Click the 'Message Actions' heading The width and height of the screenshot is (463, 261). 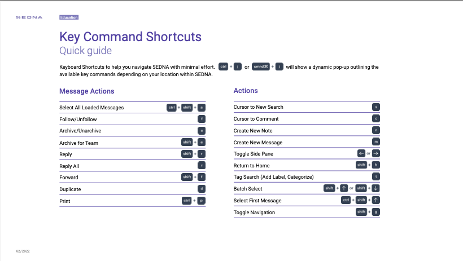(87, 91)
